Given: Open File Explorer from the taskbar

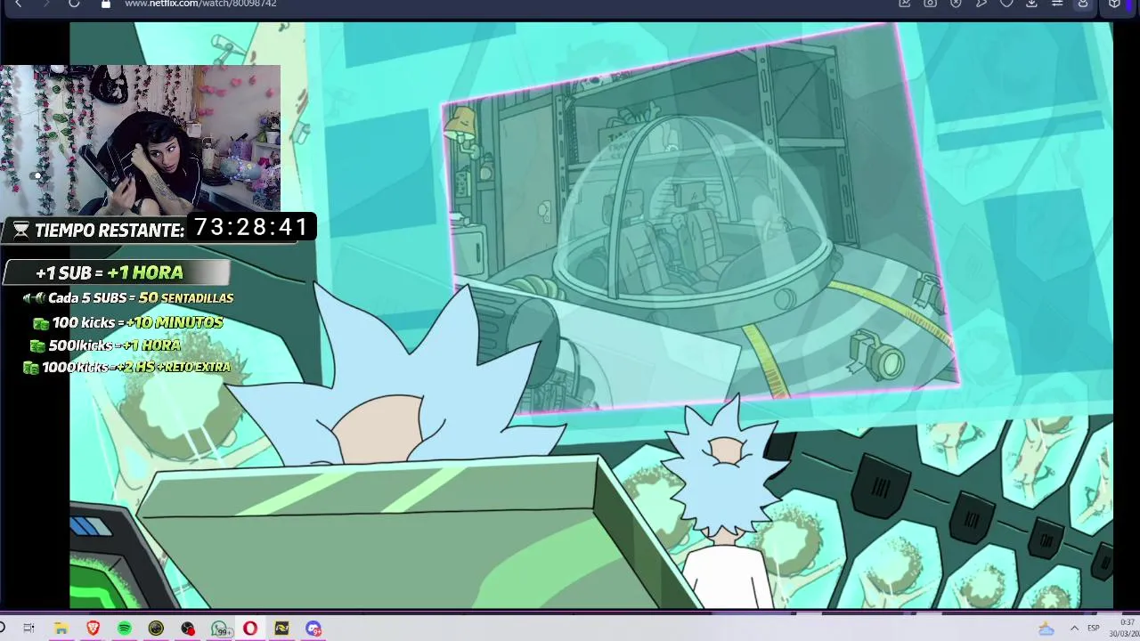Looking at the screenshot, I should (x=61, y=629).
